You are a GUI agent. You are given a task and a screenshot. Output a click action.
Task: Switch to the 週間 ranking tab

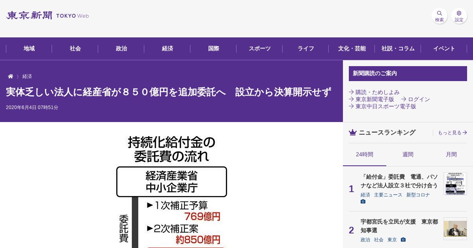point(408,155)
